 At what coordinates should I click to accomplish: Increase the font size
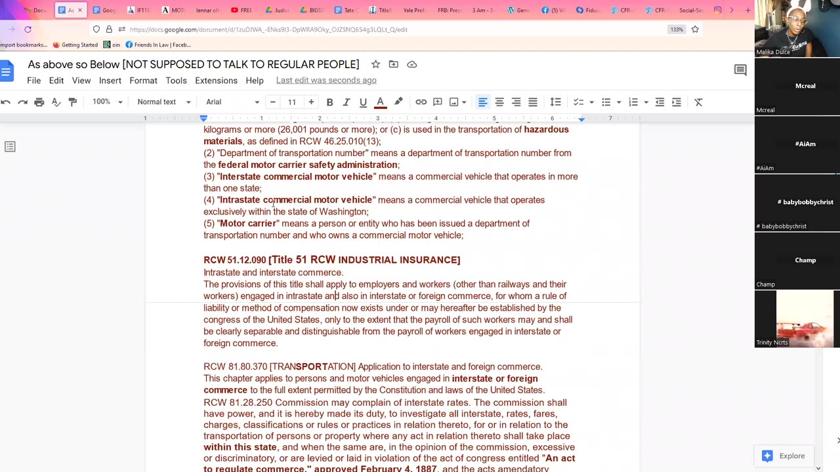[x=311, y=102]
